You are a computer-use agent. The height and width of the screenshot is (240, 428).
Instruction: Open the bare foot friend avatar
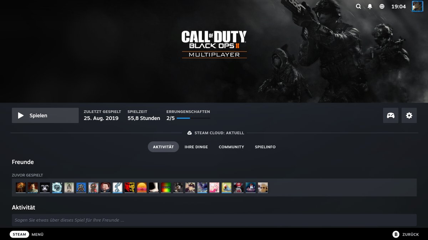point(154,188)
